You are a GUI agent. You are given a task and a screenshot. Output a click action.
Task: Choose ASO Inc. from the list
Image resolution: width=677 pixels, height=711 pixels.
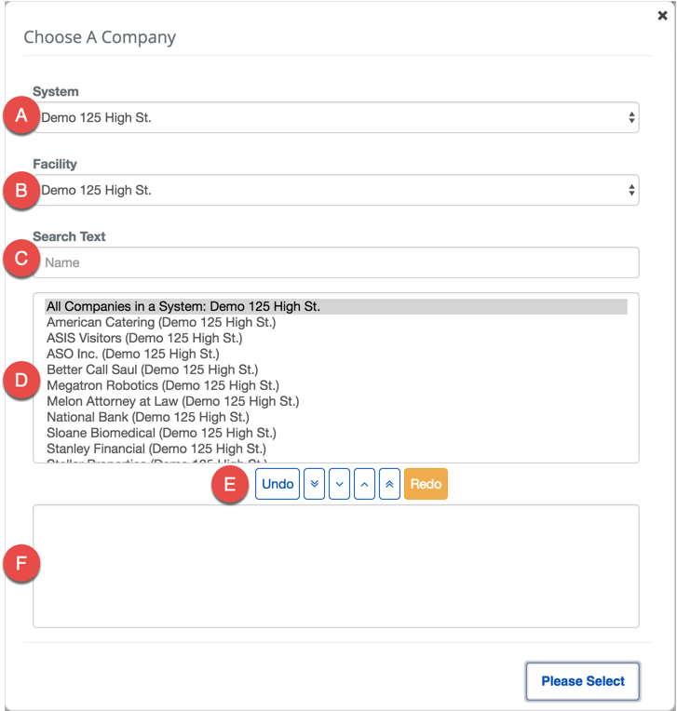[133, 354]
